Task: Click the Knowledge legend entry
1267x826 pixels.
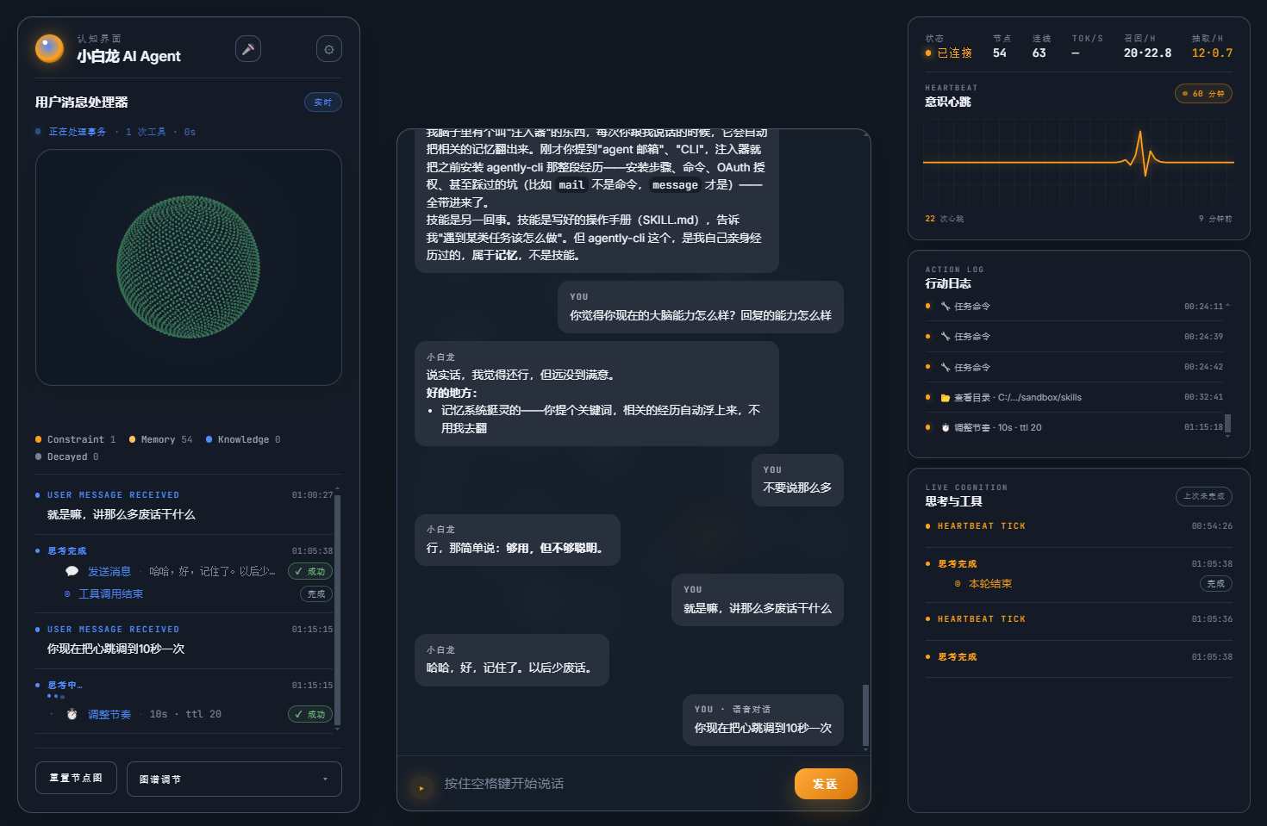Action: [243, 439]
